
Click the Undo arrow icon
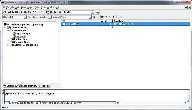(34, 12)
